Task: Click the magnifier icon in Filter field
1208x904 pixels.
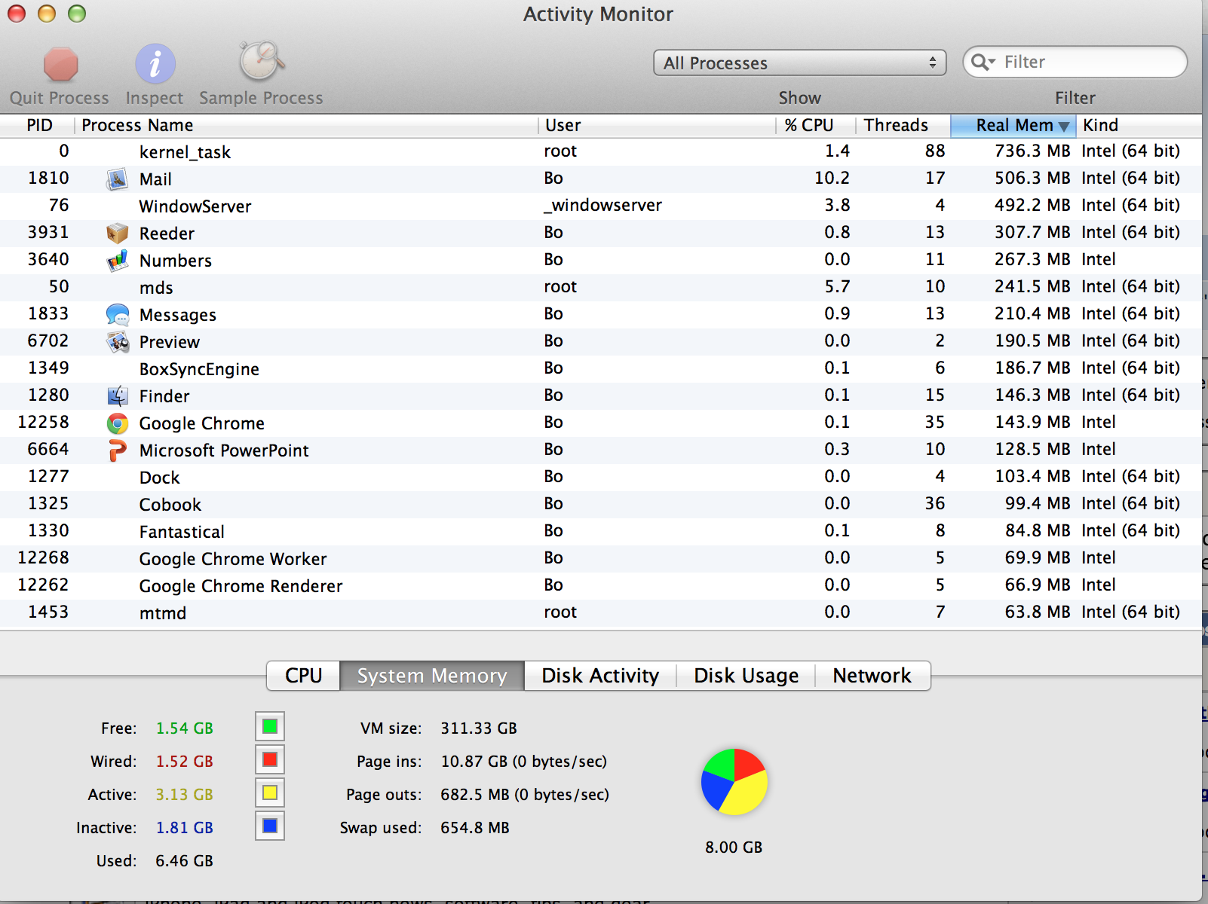Action: 983,62
